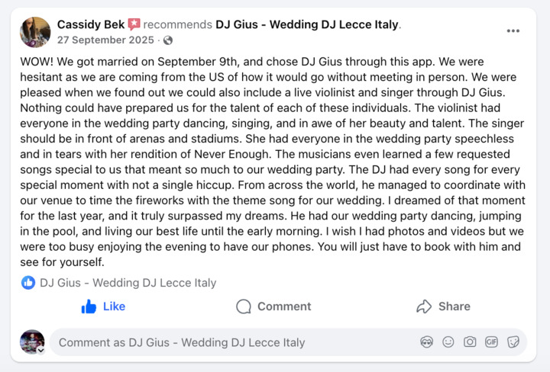Viewport: 550px width, 372px height.
Task: Open Cassidy Bek's profile picture
Action: pos(35,32)
